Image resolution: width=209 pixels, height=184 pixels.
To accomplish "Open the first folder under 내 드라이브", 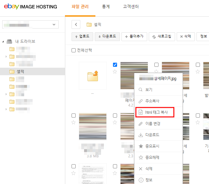I will (x=12, y=49).
